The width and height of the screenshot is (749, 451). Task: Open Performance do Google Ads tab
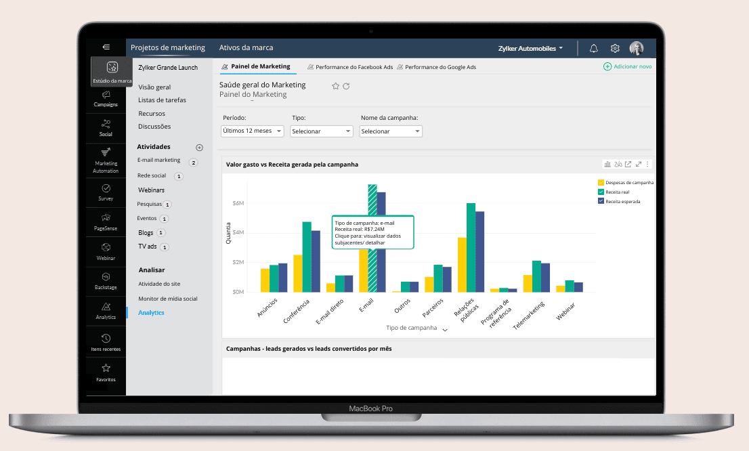[437, 67]
